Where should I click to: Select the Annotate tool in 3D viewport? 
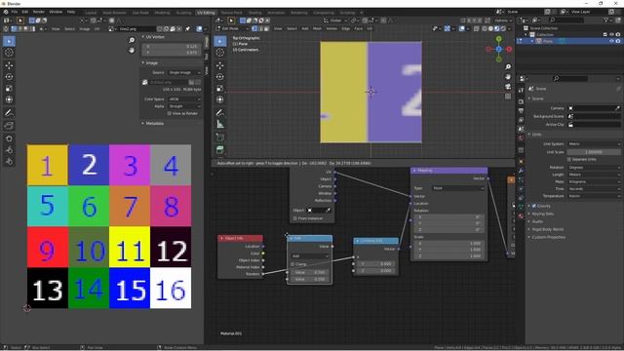pyautogui.click(x=220, y=113)
